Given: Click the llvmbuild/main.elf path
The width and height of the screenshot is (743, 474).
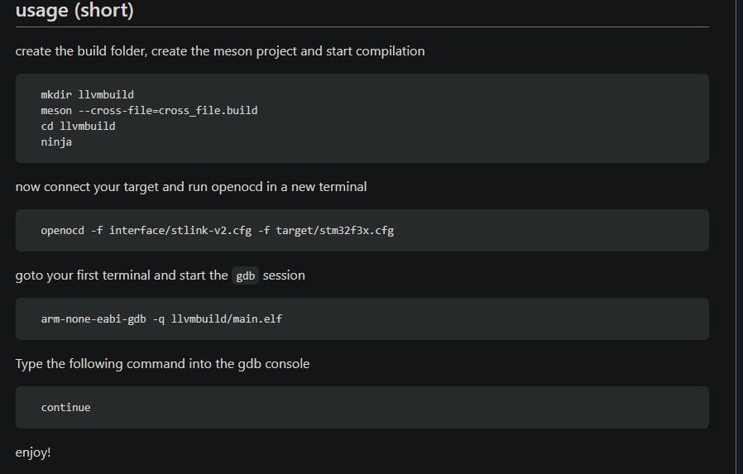Looking at the screenshot, I should (227, 319).
